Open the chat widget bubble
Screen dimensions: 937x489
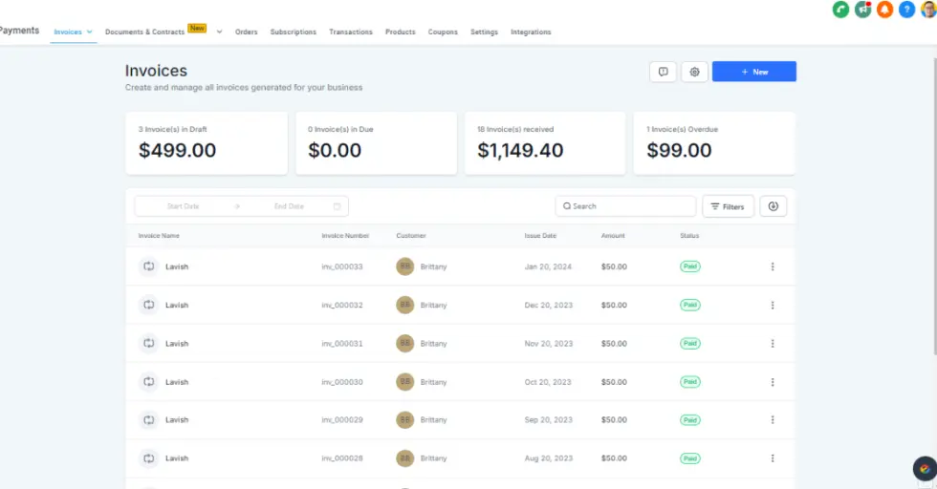[925, 469]
